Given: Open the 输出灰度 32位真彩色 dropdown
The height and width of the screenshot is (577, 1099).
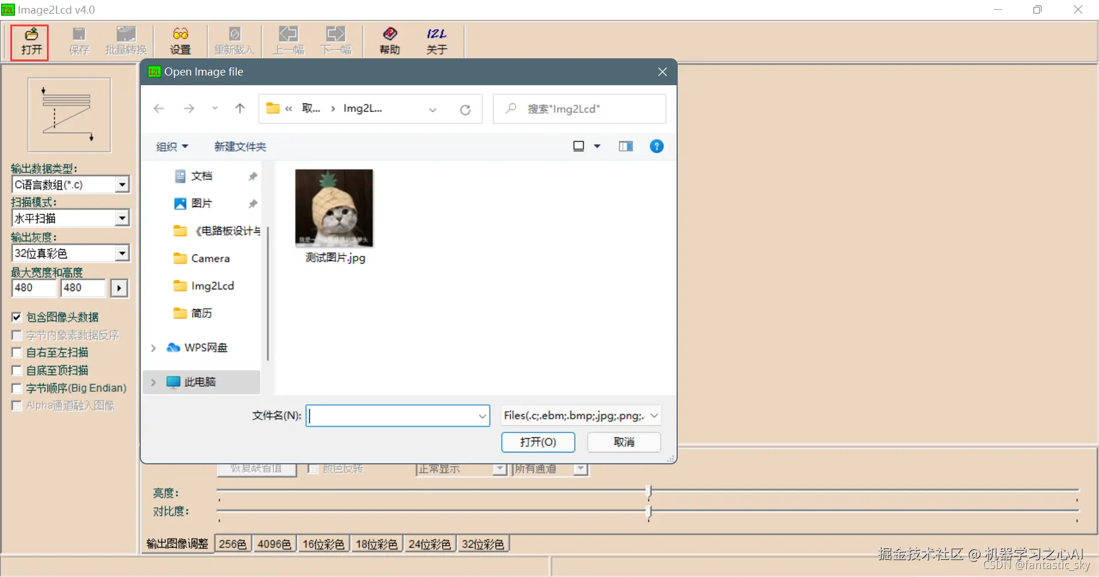Looking at the screenshot, I should pyautogui.click(x=122, y=253).
